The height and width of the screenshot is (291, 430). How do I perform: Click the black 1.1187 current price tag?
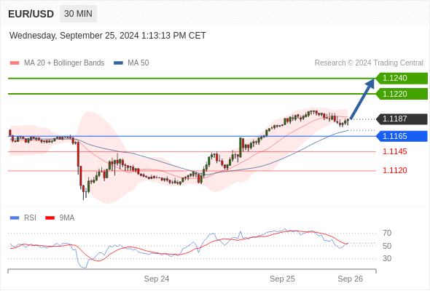tap(402, 119)
